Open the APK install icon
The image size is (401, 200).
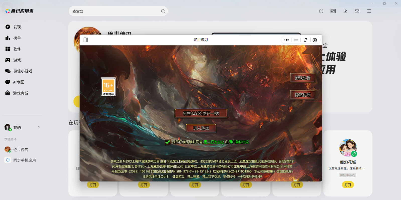pyautogui.click(x=333, y=11)
